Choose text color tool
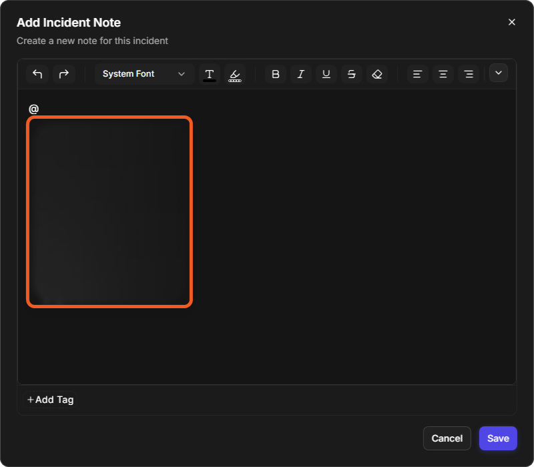534x467 pixels. pyautogui.click(x=210, y=74)
